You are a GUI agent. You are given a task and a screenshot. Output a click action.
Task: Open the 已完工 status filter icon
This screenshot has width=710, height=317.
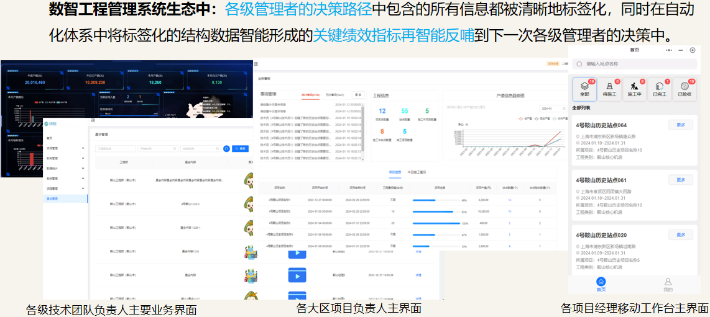tap(659, 87)
